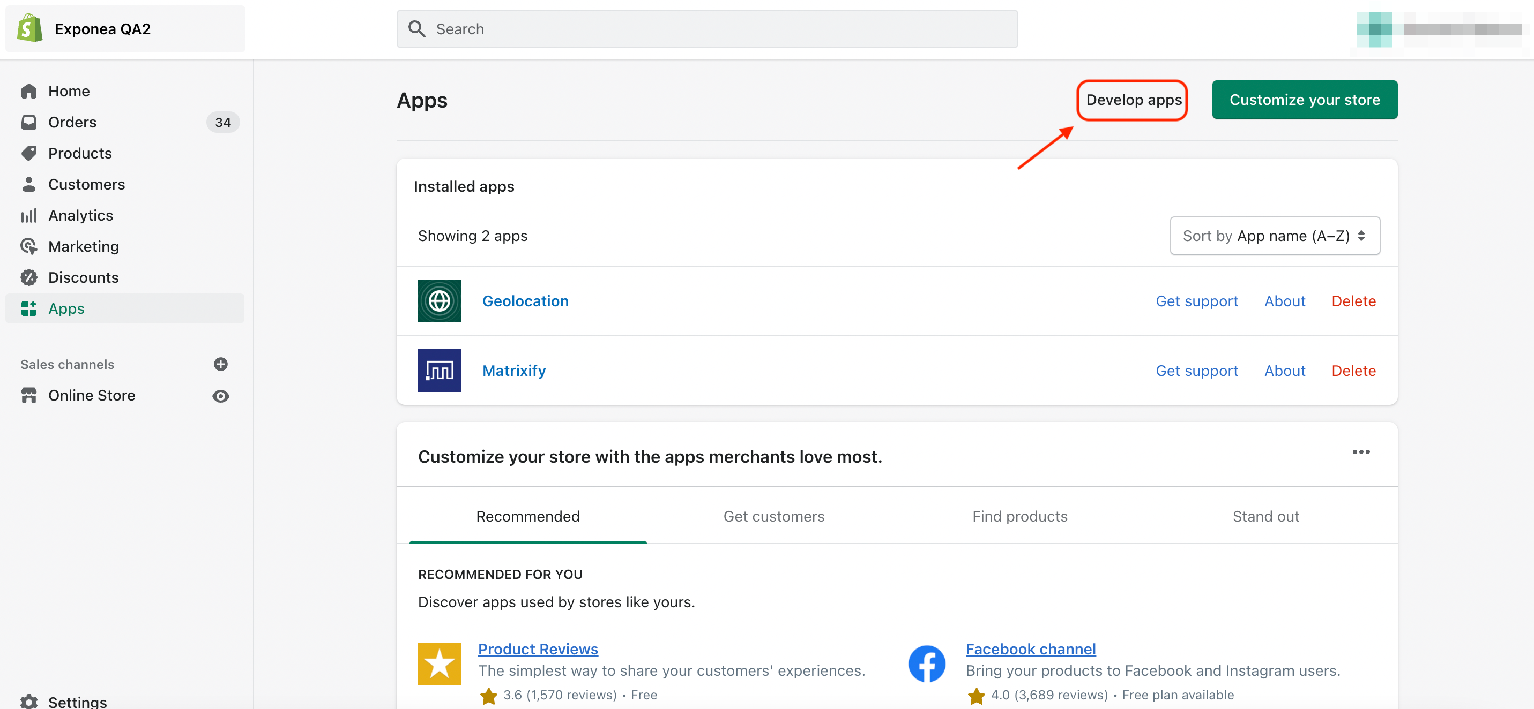Open the Geolocation app icon
The image size is (1534, 709).
pos(439,300)
